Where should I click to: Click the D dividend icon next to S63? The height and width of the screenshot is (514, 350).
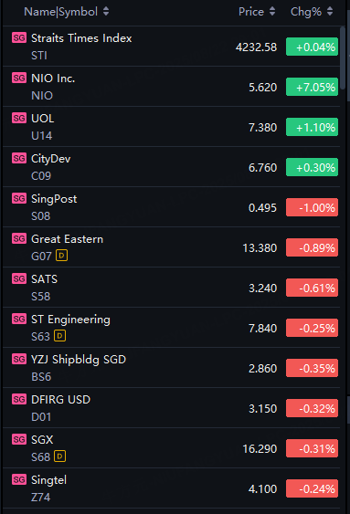[x=60, y=336]
